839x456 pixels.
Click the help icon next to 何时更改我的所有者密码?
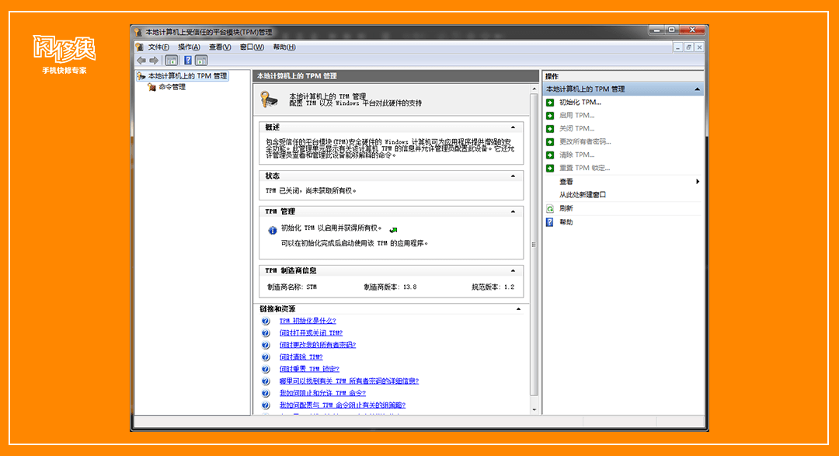pyautogui.click(x=266, y=345)
